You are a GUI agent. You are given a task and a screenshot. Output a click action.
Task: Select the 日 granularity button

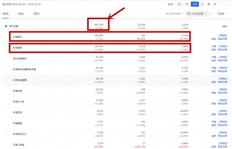(202, 4)
